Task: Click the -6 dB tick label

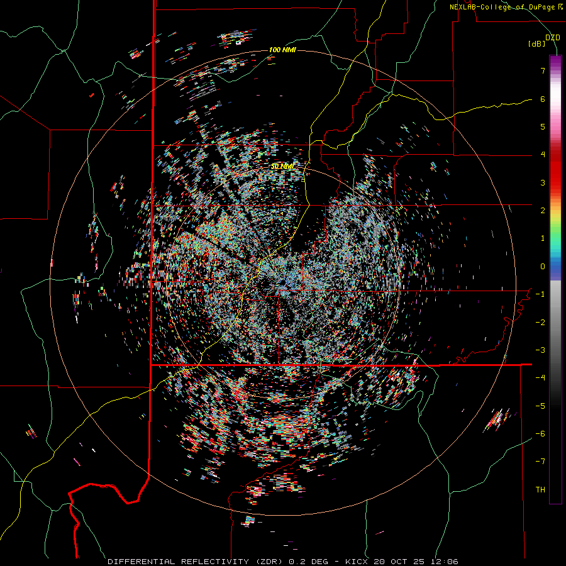Action: (x=540, y=434)
